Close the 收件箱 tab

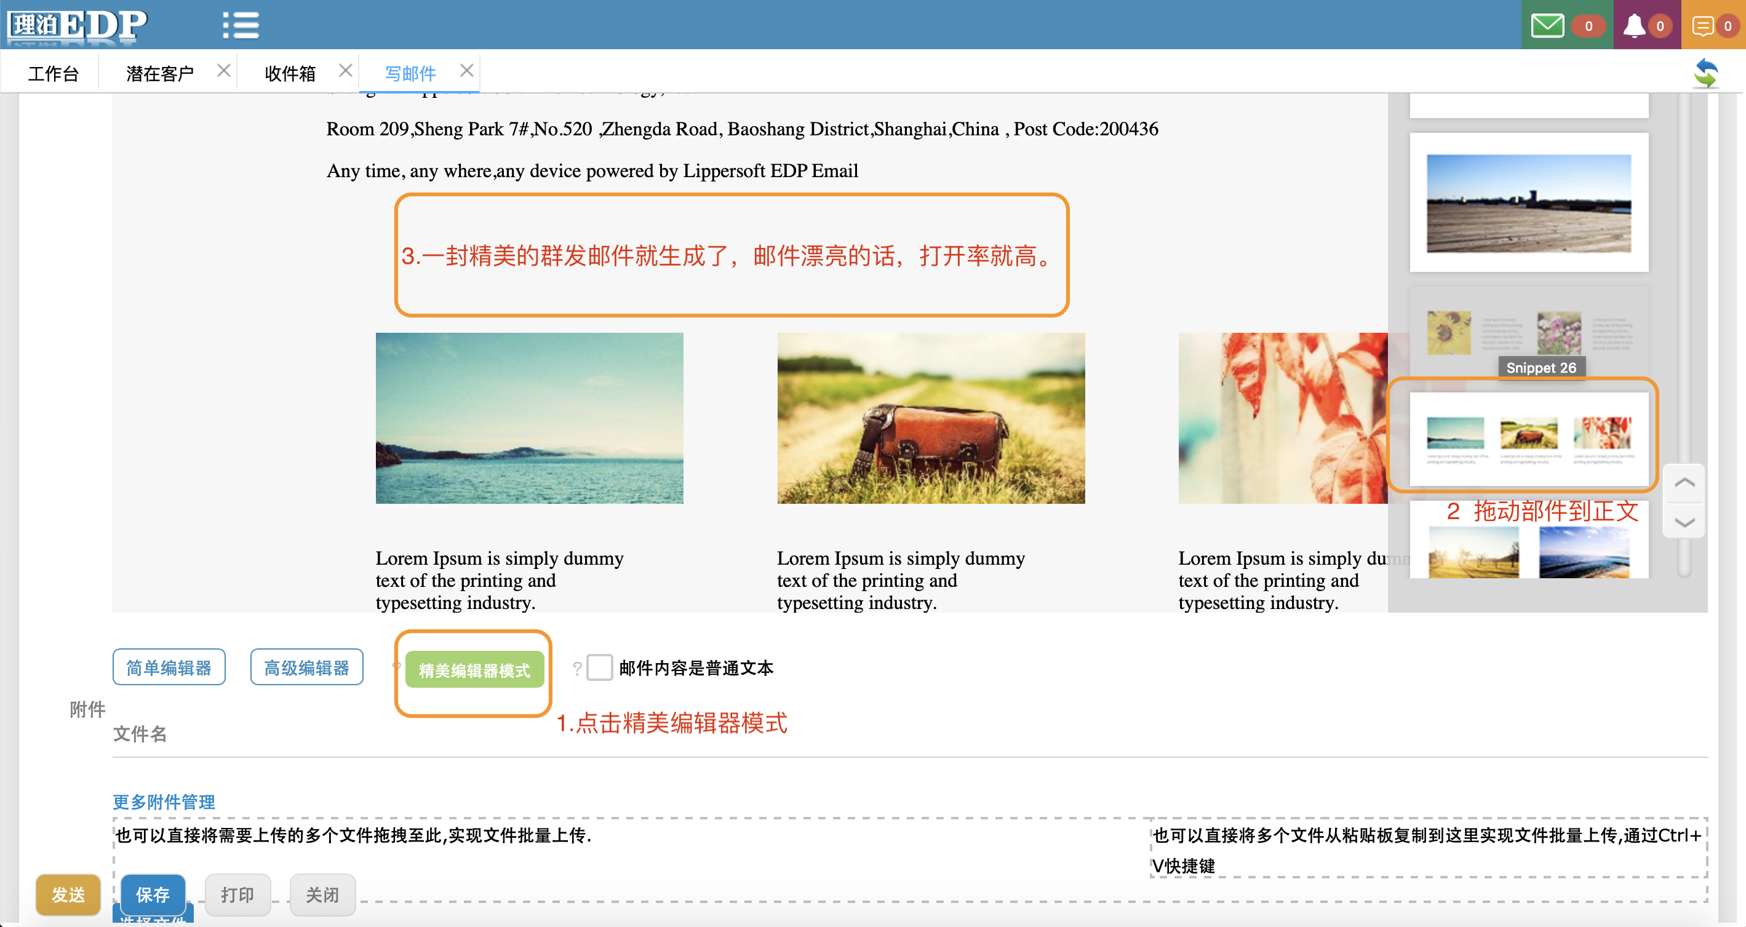(x=345, y=71)
